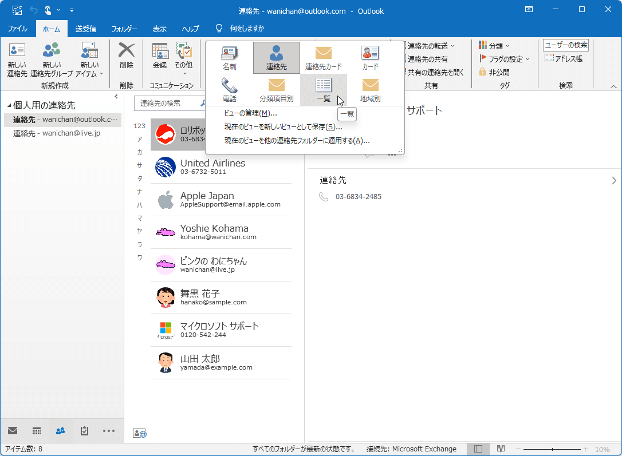The width and height of the screenshot is (622, 456).
Task: Toggle the 非公開 private lock
Action: coord(494,72)
